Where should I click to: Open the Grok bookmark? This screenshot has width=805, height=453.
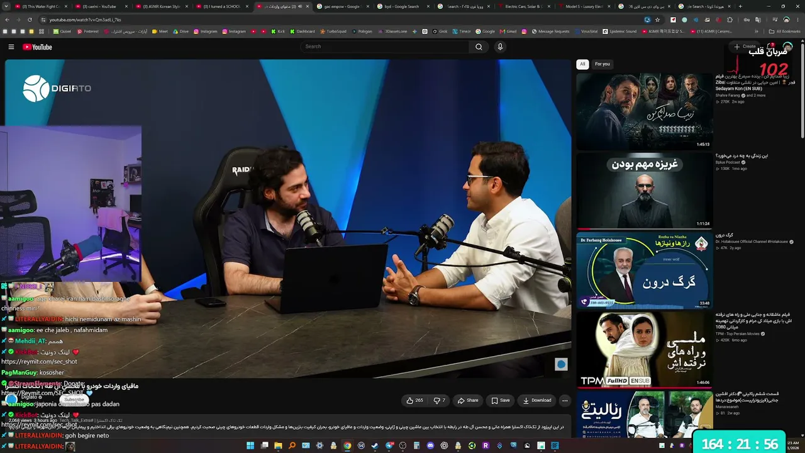[x=439, y=31]
